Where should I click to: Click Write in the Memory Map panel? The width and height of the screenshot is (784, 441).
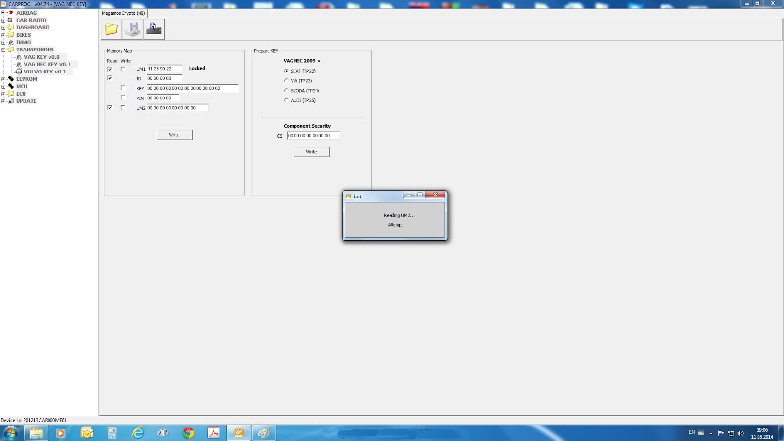(174, 134)
